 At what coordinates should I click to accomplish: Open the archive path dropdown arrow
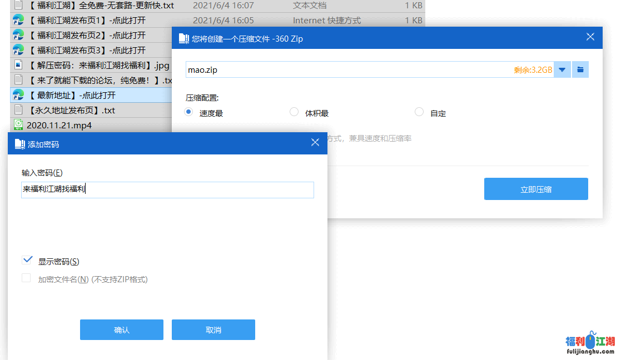(562, 70)
